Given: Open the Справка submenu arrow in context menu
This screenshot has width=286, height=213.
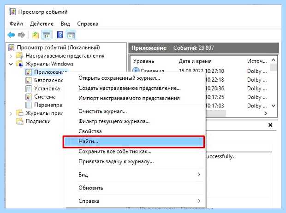Looking at the screenshot, I should 199,201.
